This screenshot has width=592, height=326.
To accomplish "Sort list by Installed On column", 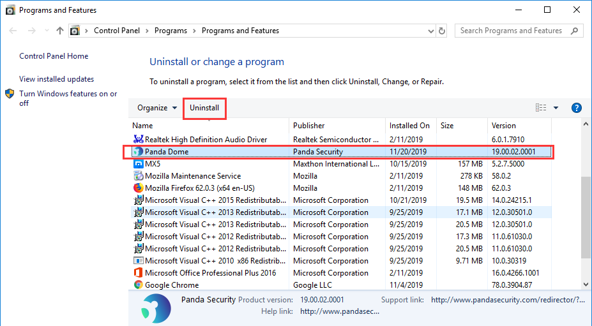I will (410, 126).
